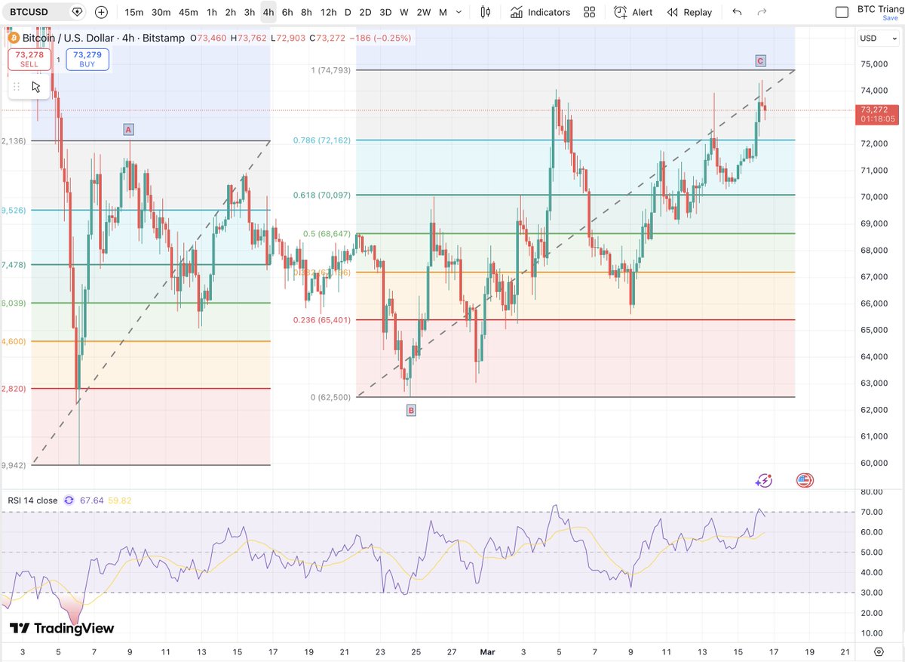Click the 73,279 BUY button
Image resolution: width=905 pixels, height=662 pixels.
pos(87,60)
